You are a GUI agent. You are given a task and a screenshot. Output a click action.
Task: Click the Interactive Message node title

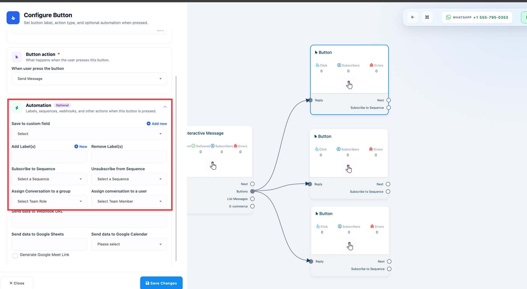point(205,133)
